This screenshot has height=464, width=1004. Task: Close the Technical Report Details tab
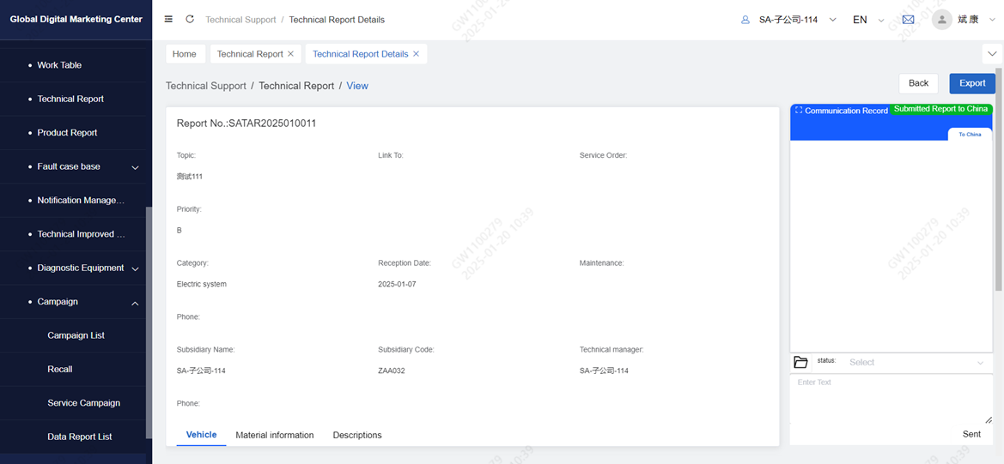click(x=417, y=54)
